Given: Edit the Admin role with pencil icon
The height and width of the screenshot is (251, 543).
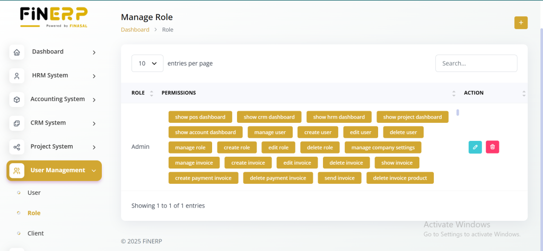Looking at the screenshot, I should coord(475,147).
